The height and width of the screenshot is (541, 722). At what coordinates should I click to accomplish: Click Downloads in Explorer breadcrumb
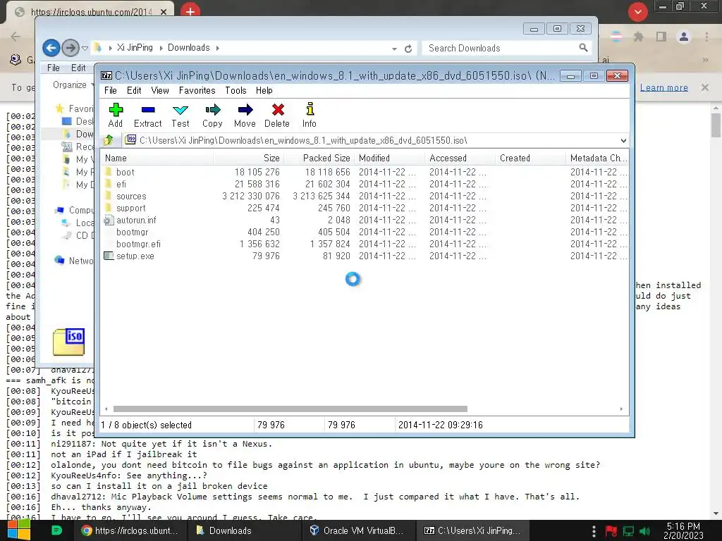click(189, 48)
